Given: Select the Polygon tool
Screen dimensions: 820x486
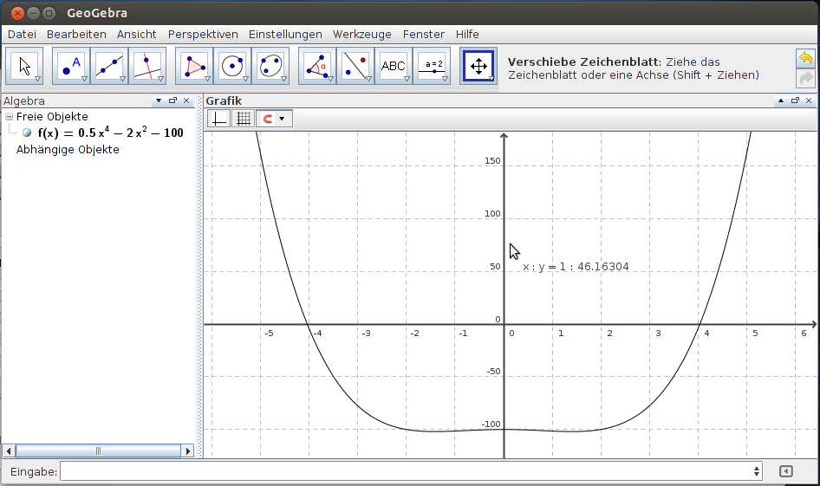Looking at the screenshot, I should click(194, 66).
